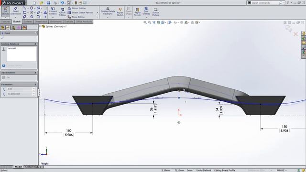306x172 pixels.
Task: Click the Open file icon
Action: [x=41, y=3]
